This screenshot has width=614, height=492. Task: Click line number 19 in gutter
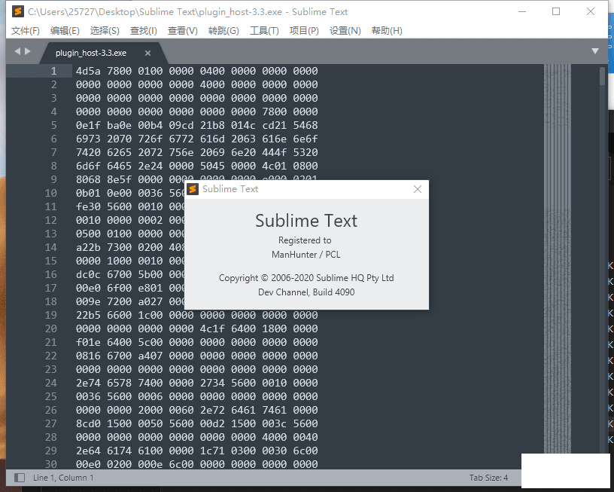51,315
